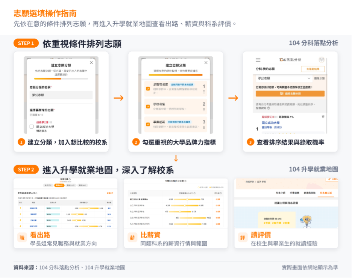The height and width of the screenshot is (278, 352).
Task: Switch to the 薪資與技能 tab
Action: click(310, 193)
